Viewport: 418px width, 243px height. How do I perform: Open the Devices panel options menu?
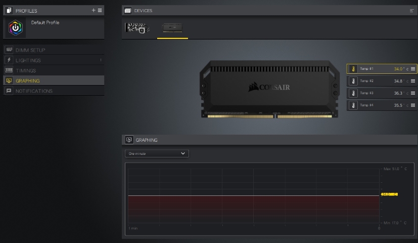(411, 11)
